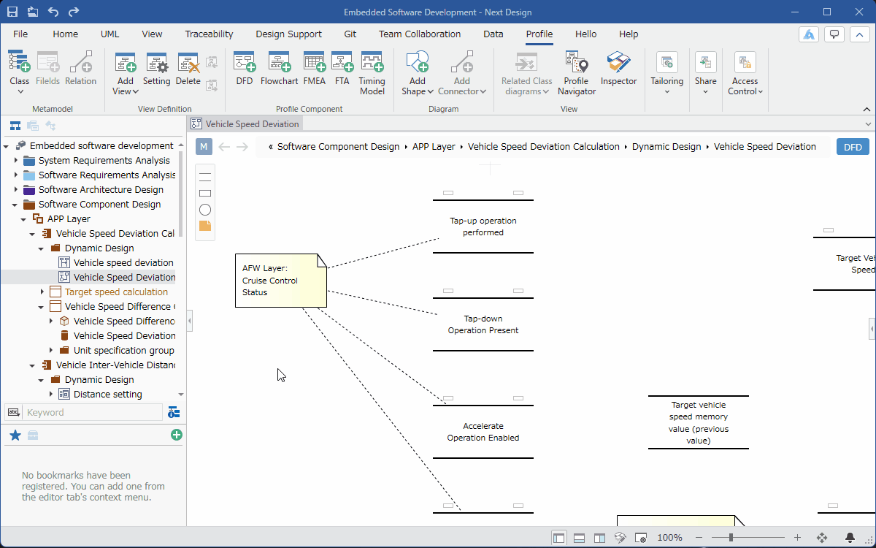
Task: Collapse Software Component Design node
Action: coord(15,205)
